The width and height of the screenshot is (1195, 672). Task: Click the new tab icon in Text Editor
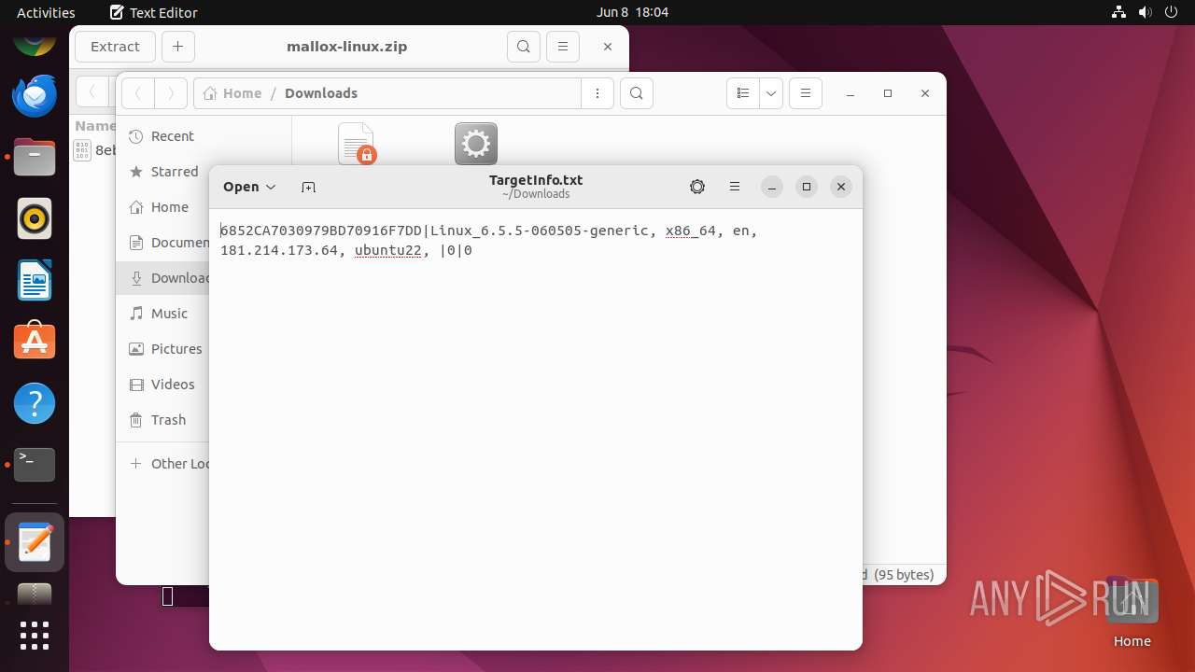308,187
